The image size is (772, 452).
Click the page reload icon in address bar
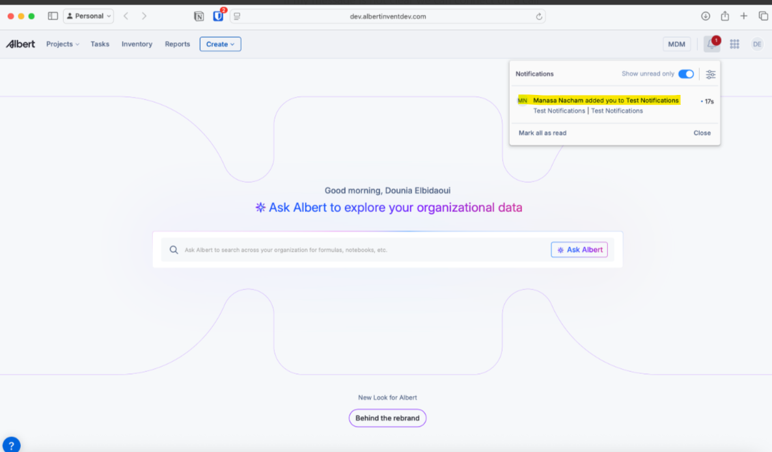(x=539, y=16)
